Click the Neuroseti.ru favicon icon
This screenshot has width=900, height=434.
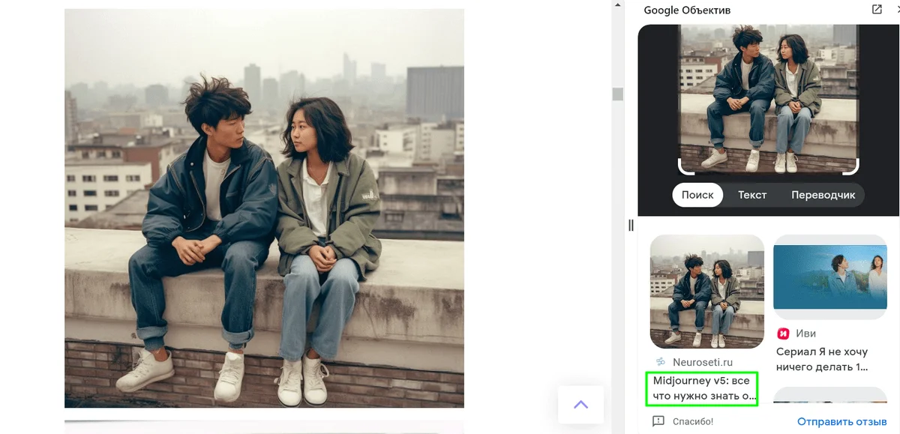[x=661, y=362]
